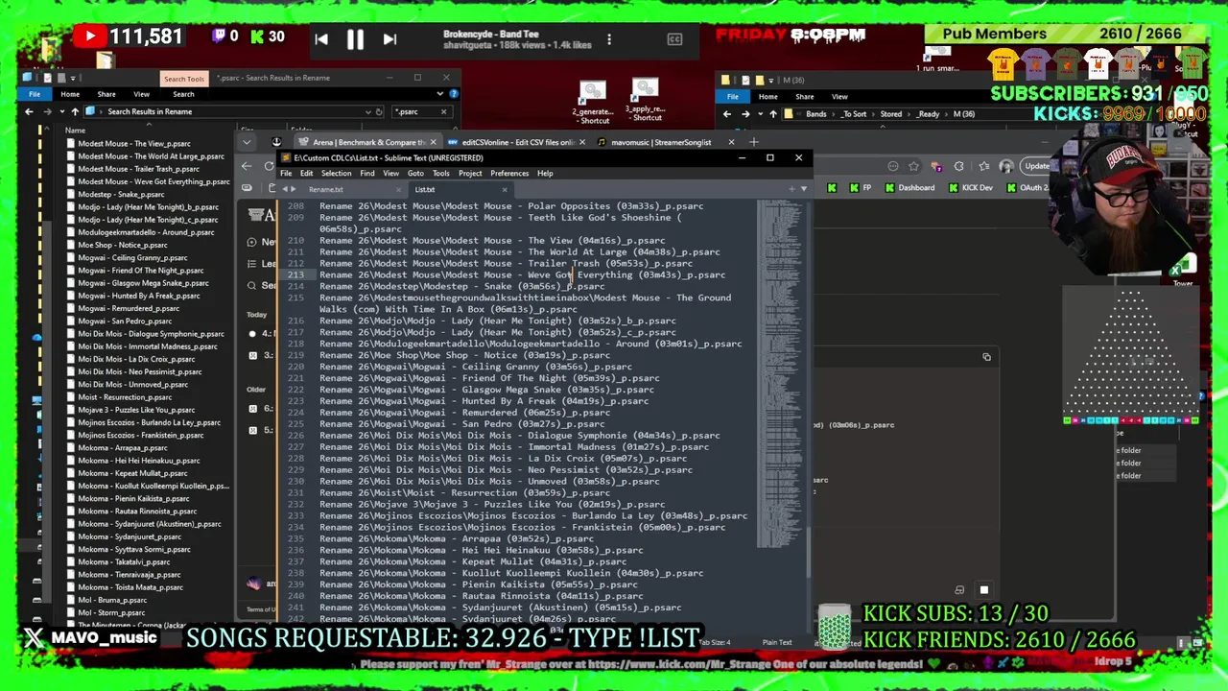This screenshot has width=1228, height=691.
Task: Open the Home tab in Rename explorer window
Action: click(70, 94)
